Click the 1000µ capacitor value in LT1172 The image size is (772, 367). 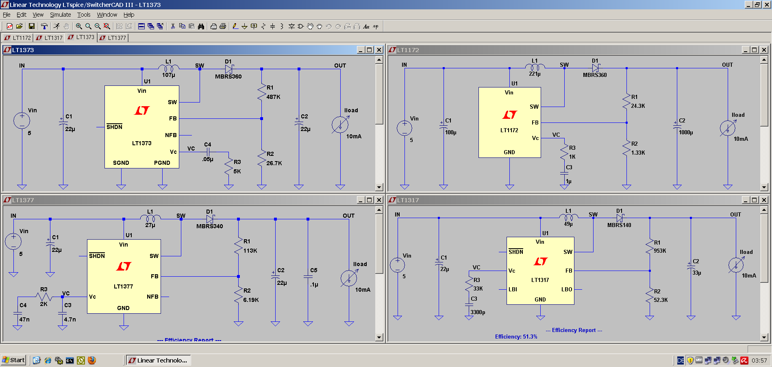tap(686, 132)
